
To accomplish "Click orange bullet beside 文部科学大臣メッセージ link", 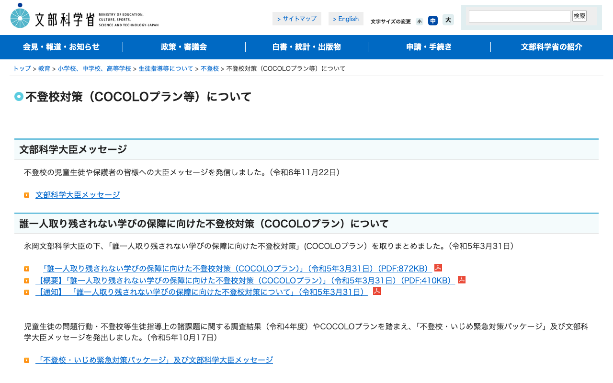I will pyautogui.click(x=27, y=195).
